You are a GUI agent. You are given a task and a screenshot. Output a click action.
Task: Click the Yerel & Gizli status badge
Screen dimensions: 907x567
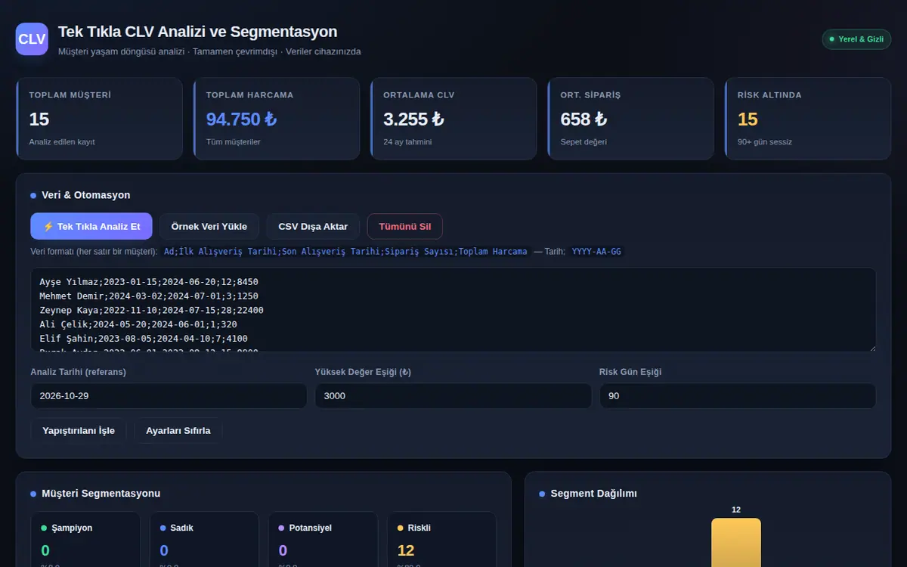[856, 39]
